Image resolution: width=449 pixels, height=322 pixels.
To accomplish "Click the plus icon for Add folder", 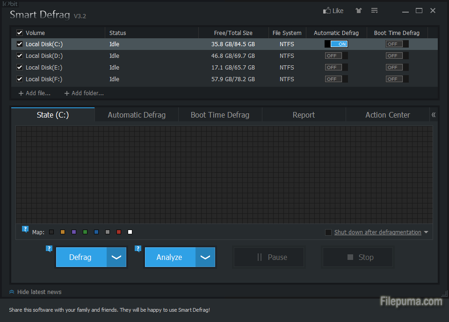I will [x=67, y=93].
